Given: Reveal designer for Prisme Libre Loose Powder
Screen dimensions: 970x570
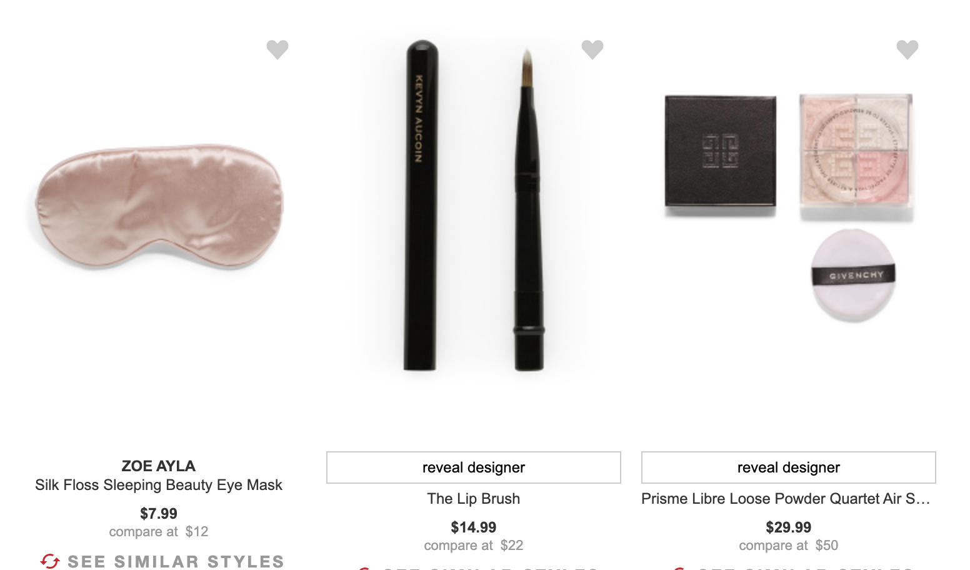Looking at the screenshot, I should (789, 467).
